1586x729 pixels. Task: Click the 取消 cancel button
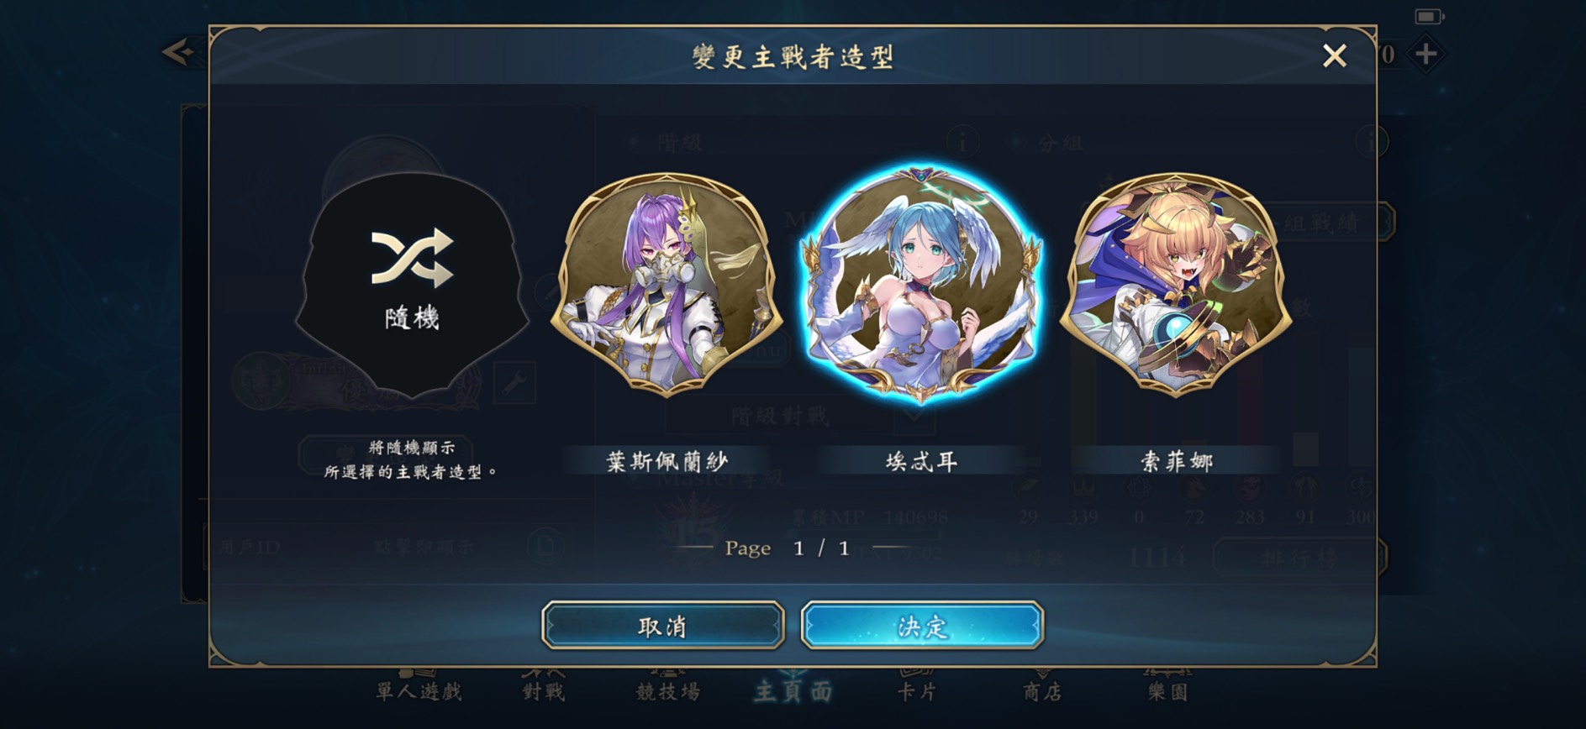tap(663, 626)
